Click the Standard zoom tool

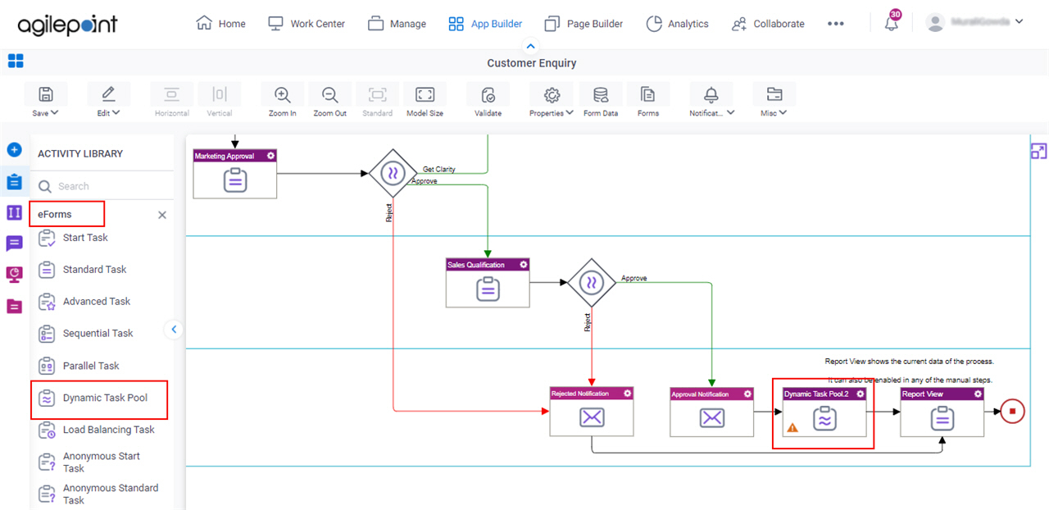pos(377,100)
